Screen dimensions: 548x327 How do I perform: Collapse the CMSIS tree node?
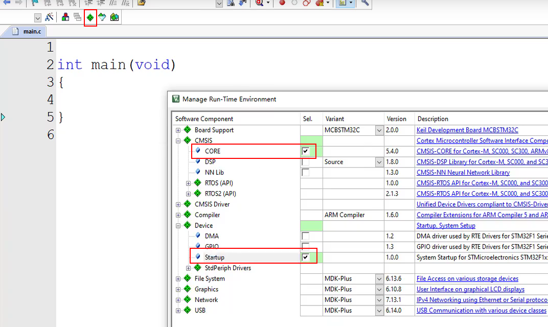pos(178,141)
